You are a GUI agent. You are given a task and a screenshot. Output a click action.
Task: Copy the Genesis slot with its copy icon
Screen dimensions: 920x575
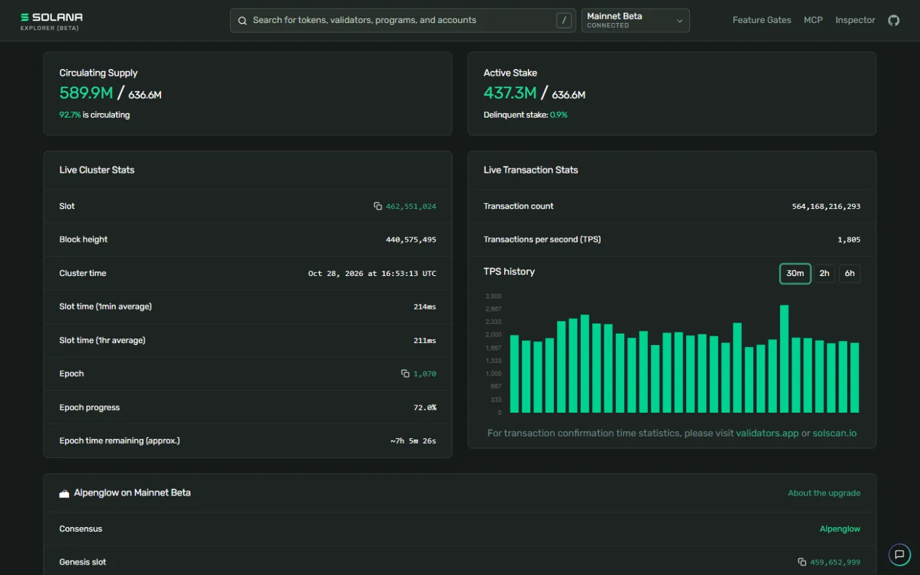[x=802, y=562]
